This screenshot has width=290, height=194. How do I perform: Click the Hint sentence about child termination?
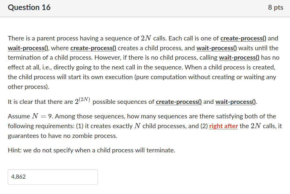91,150
